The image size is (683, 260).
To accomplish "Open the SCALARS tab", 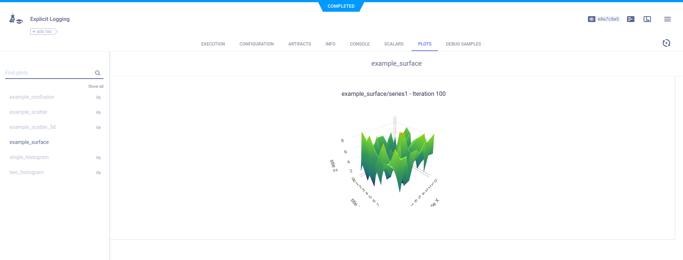I will tap(393, 44).
